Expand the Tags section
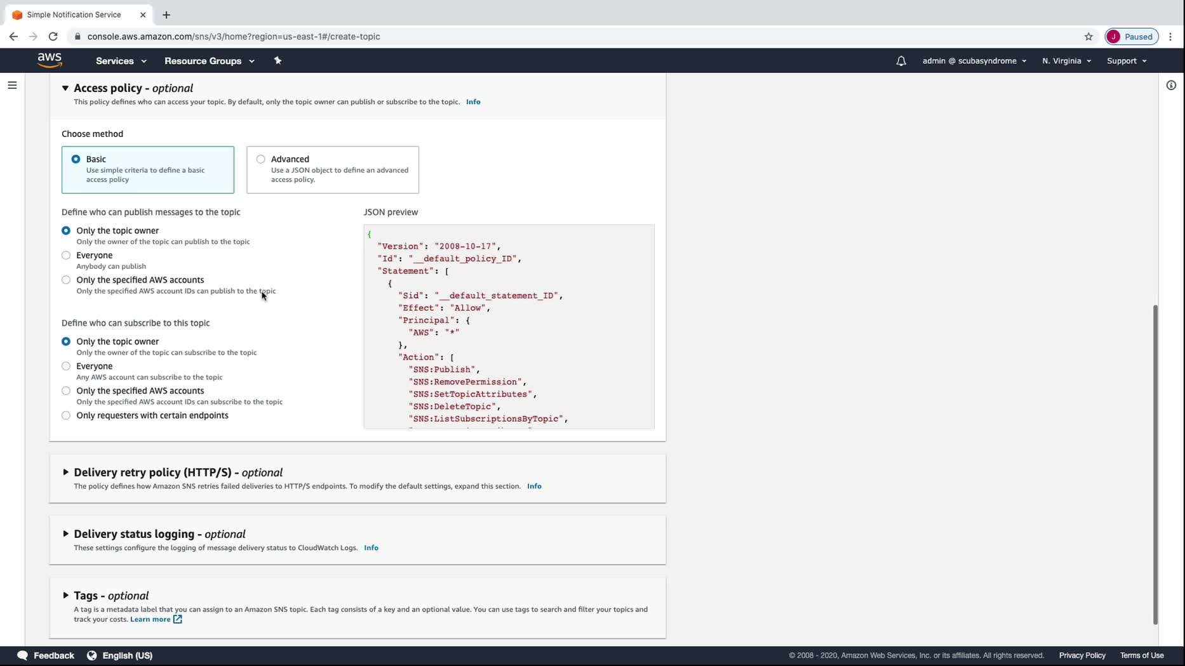This screenshot has height=666, width=1185. point(65,596)
